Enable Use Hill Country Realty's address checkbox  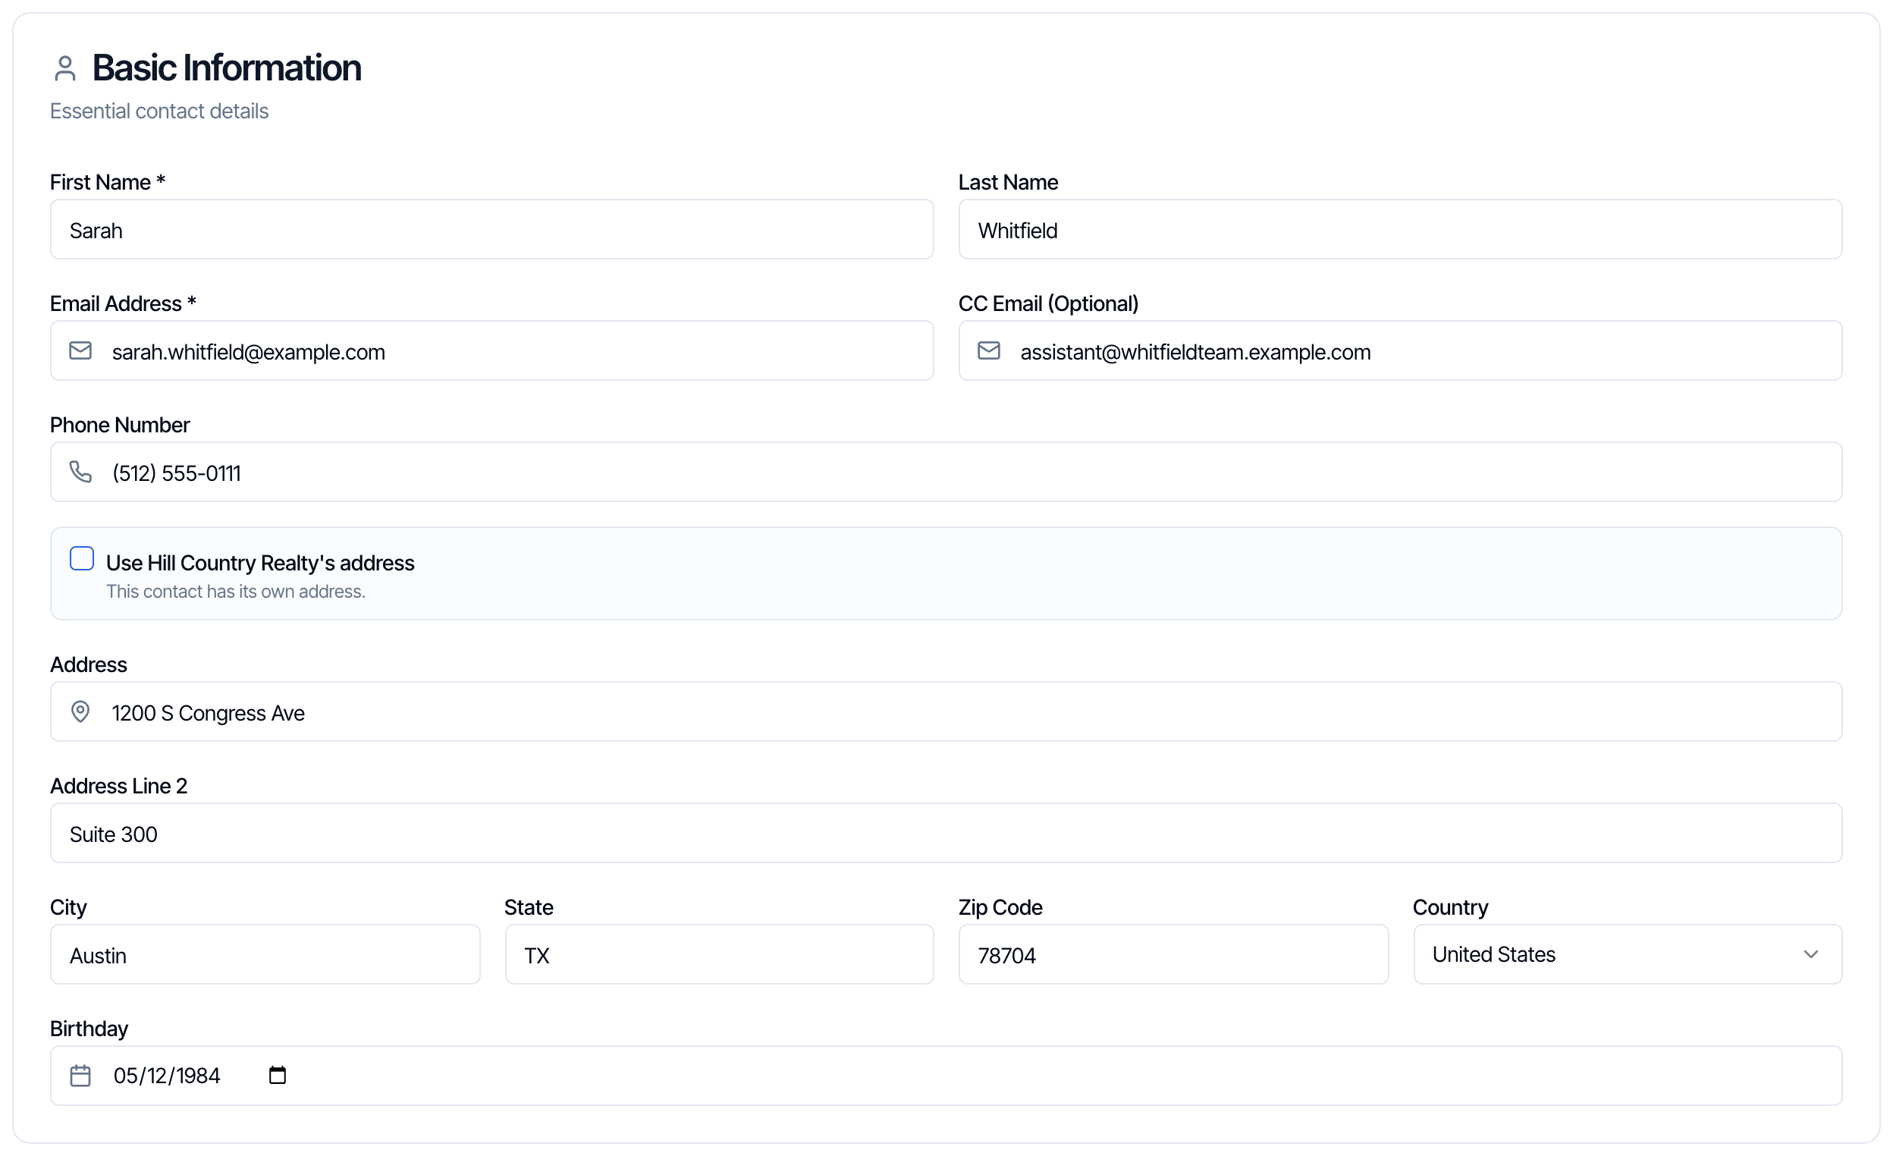pyautogui.click(x=82, y=559)
